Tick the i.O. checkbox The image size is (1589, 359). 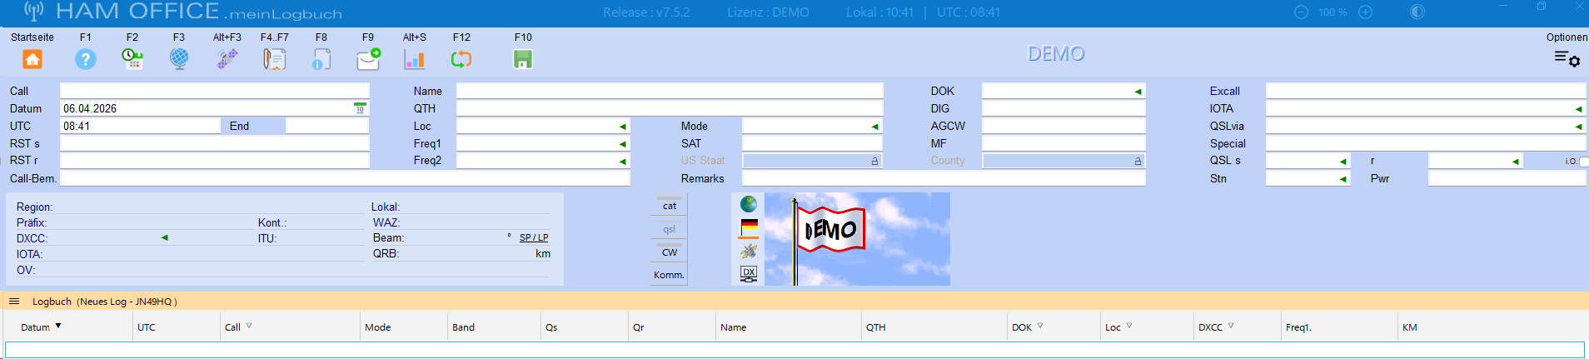(x=1583, y=162)
